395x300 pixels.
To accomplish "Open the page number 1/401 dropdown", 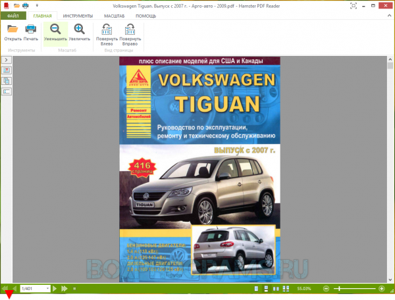I will [x=47, y=288].
